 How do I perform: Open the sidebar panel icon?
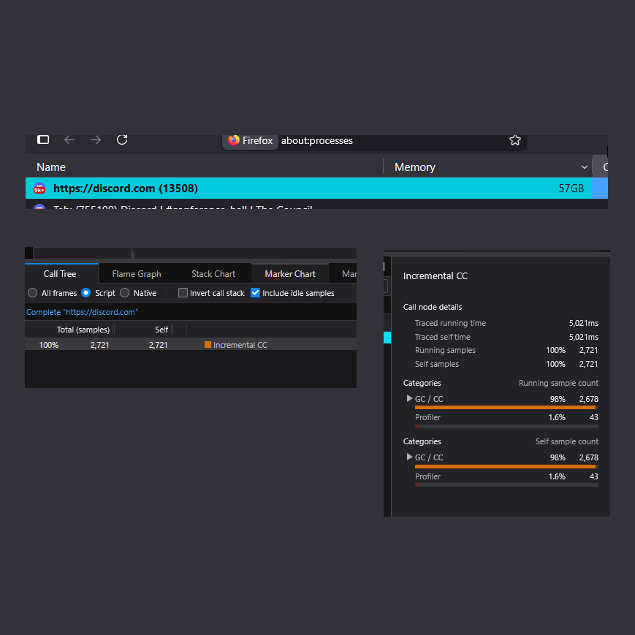tap(43, 140)
